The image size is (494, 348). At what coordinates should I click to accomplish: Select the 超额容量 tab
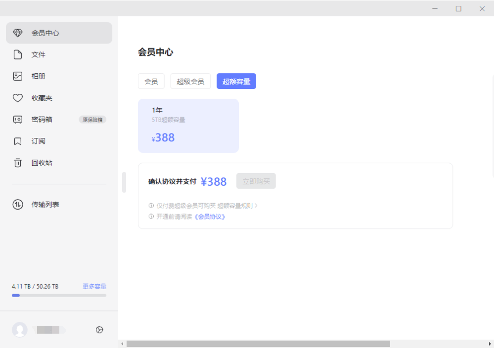[x=236, y=81]
